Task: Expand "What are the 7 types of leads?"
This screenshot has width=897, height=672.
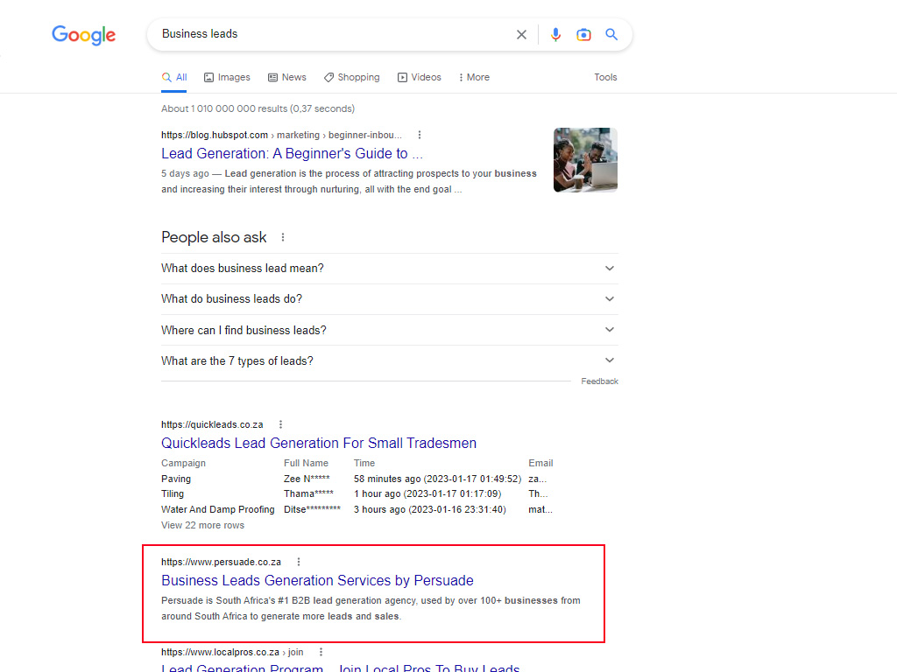Action: [610, 360]
